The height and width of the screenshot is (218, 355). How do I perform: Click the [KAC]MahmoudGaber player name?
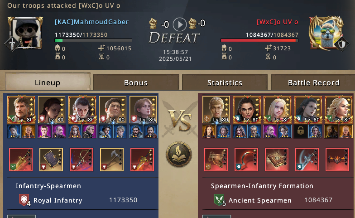pyautogui.click(x=91, y=22)
